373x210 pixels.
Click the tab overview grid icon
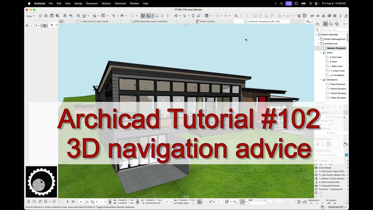[61, 22]
